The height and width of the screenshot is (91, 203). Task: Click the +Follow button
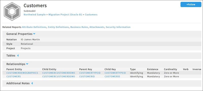tap(191, 5)
